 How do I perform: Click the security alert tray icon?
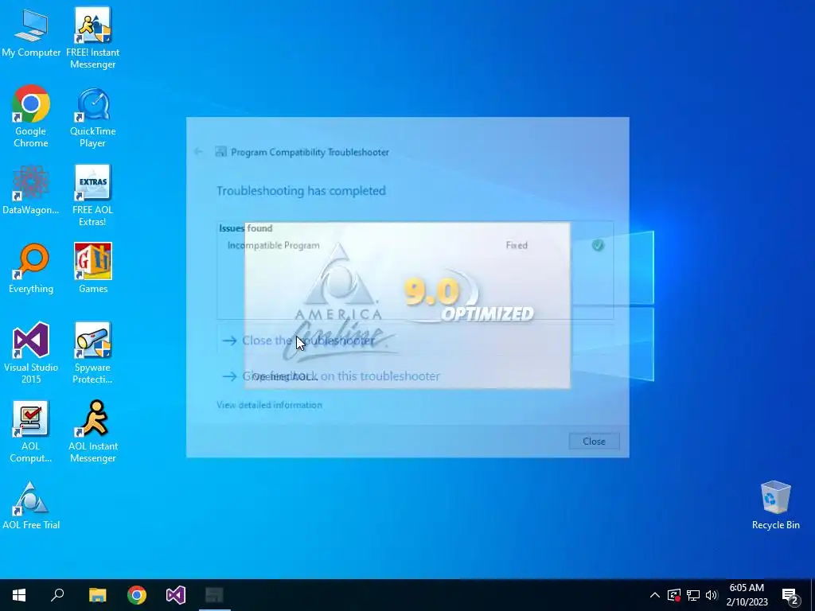tap(674, 595)
